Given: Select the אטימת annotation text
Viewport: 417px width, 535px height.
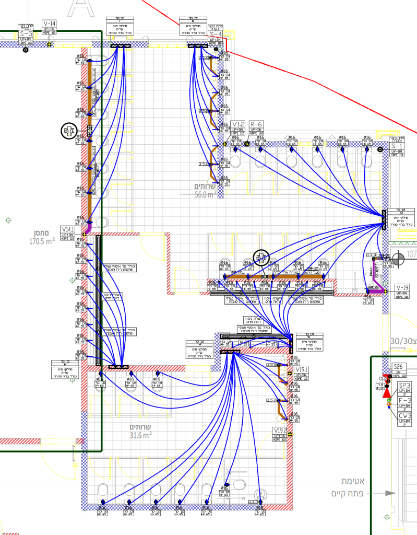Looking at the screenshot, I should coord(353,481).
